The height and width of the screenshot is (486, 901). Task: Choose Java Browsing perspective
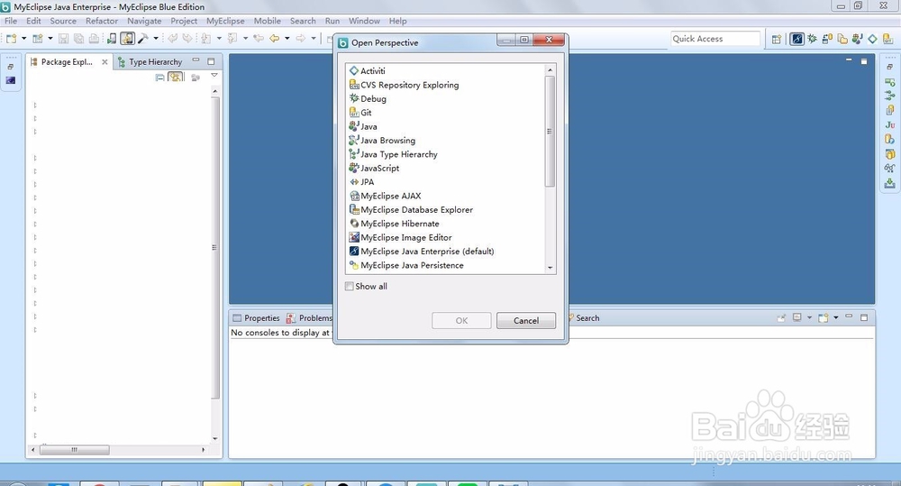point(382,141)
